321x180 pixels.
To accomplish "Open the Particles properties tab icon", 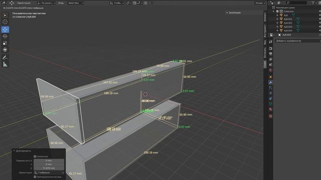I will pyautogui.click(x=271, y=88).
